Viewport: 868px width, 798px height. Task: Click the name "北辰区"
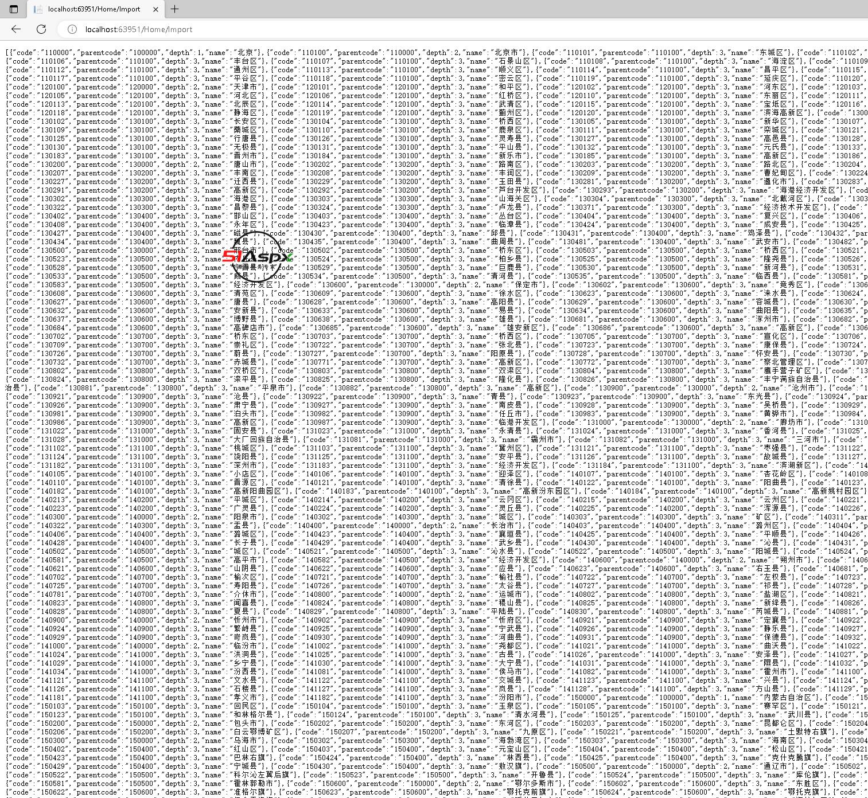point(247,104)
